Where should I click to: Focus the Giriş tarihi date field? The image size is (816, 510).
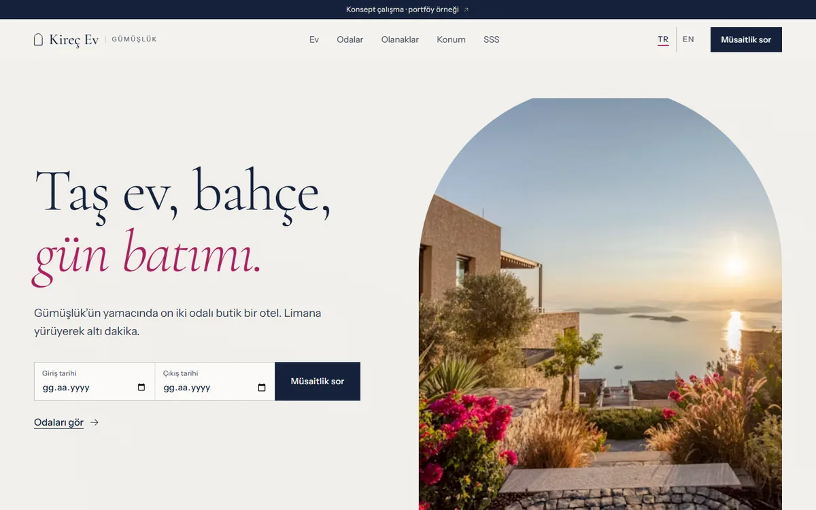(95, 381)
